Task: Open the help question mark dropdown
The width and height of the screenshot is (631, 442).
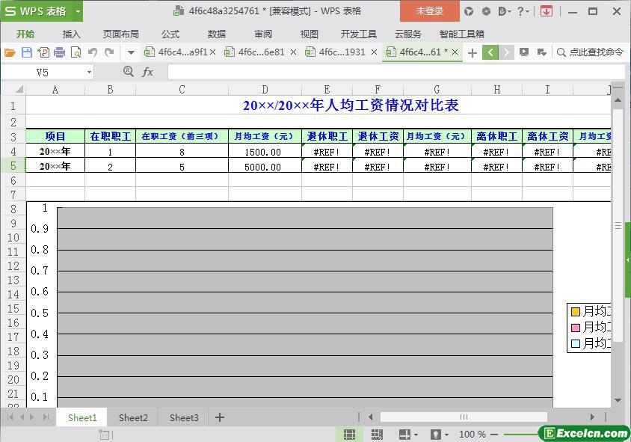Action: click(523, 11)
